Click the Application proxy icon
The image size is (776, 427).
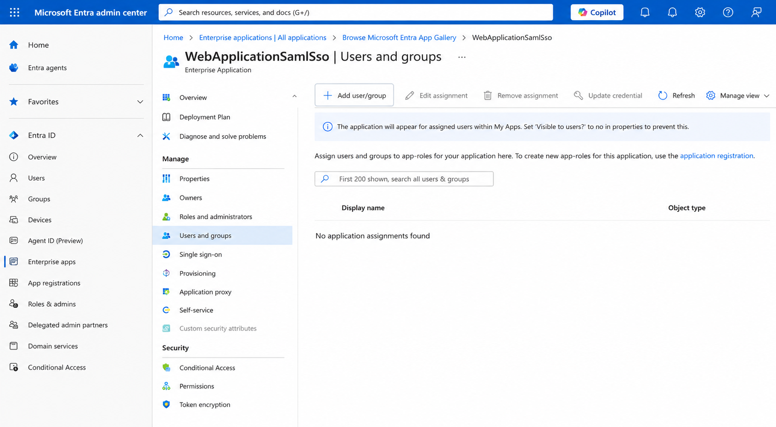coord(166,292)
